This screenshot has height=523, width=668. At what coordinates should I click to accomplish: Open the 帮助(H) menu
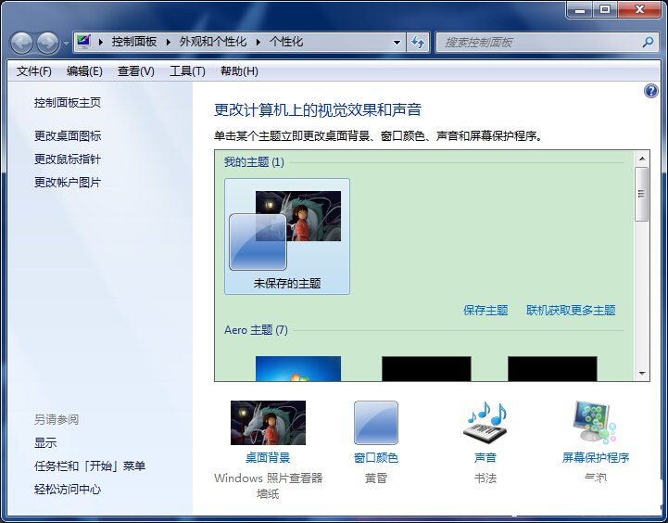coord(239,71)
